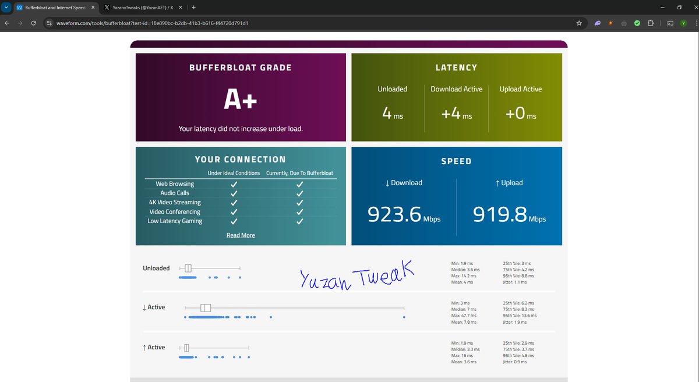Switch to the Bufferbloat and Internet Speed tab
Image resolution: width=699 pixels, height=382 pixels.
click(x=57, y=8)
